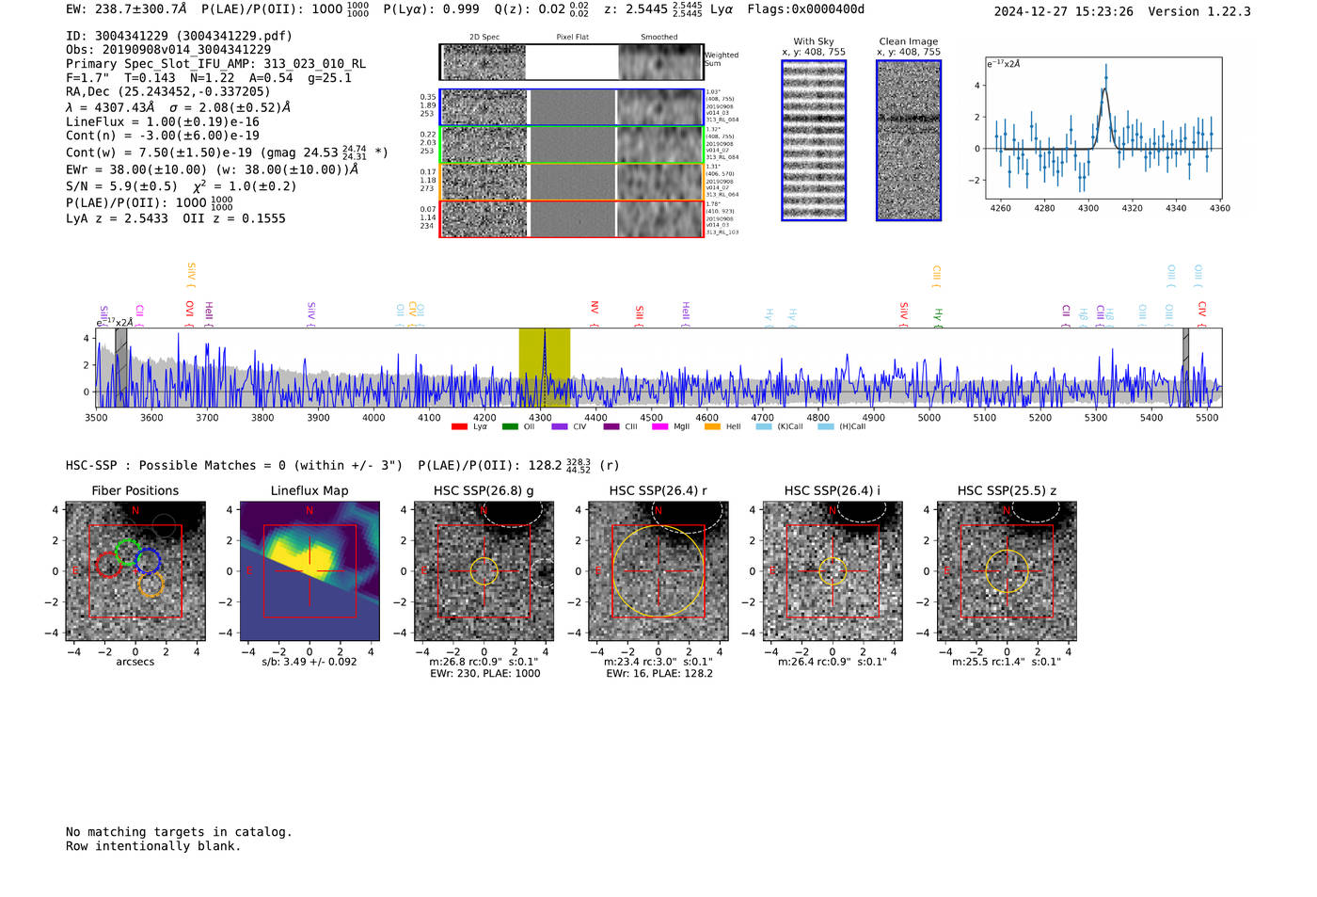This screenshot has height=897, width=1317.
Task: Click the EWr: 16, PLAE: 128.2 caption
Action: 659,674
